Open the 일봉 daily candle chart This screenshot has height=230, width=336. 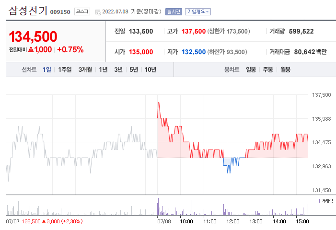click(251, 69)
